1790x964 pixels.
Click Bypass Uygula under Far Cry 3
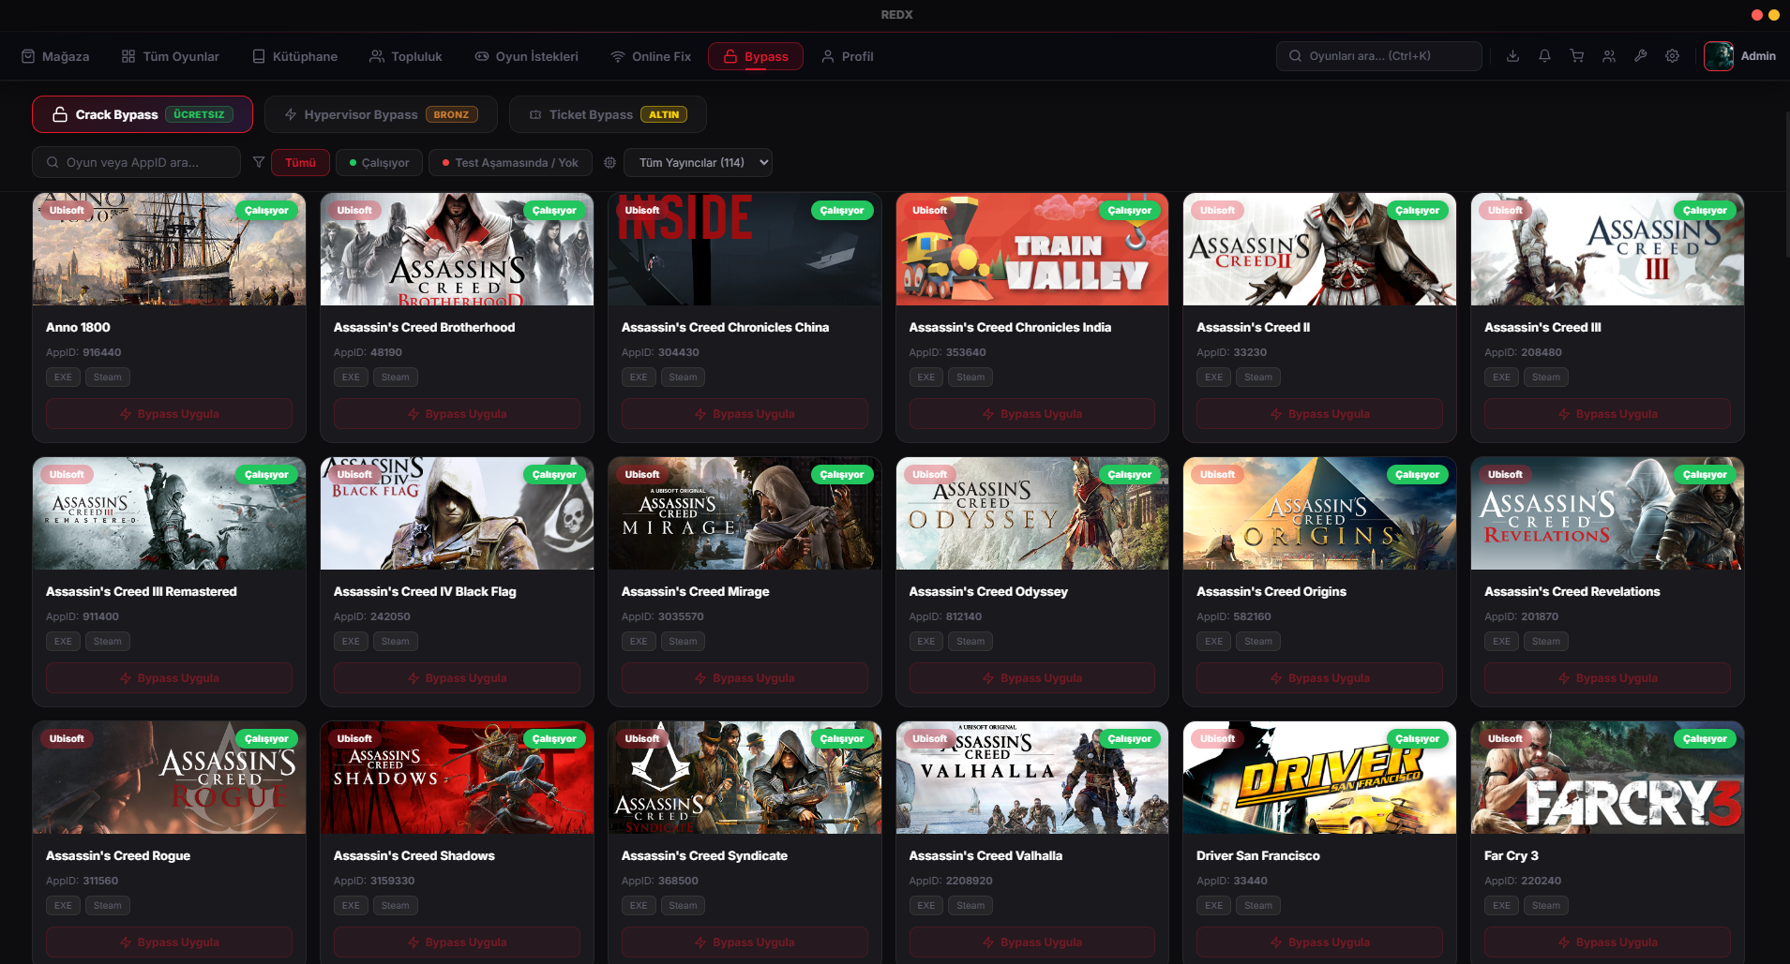coord(1607,942)
